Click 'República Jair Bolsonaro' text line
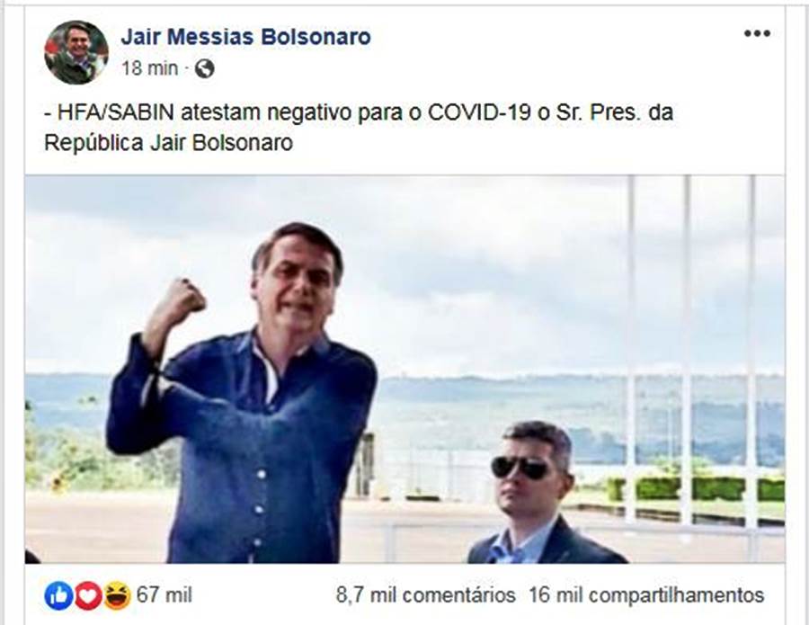This screenshot has width=809, height=625. pos(168,142)
